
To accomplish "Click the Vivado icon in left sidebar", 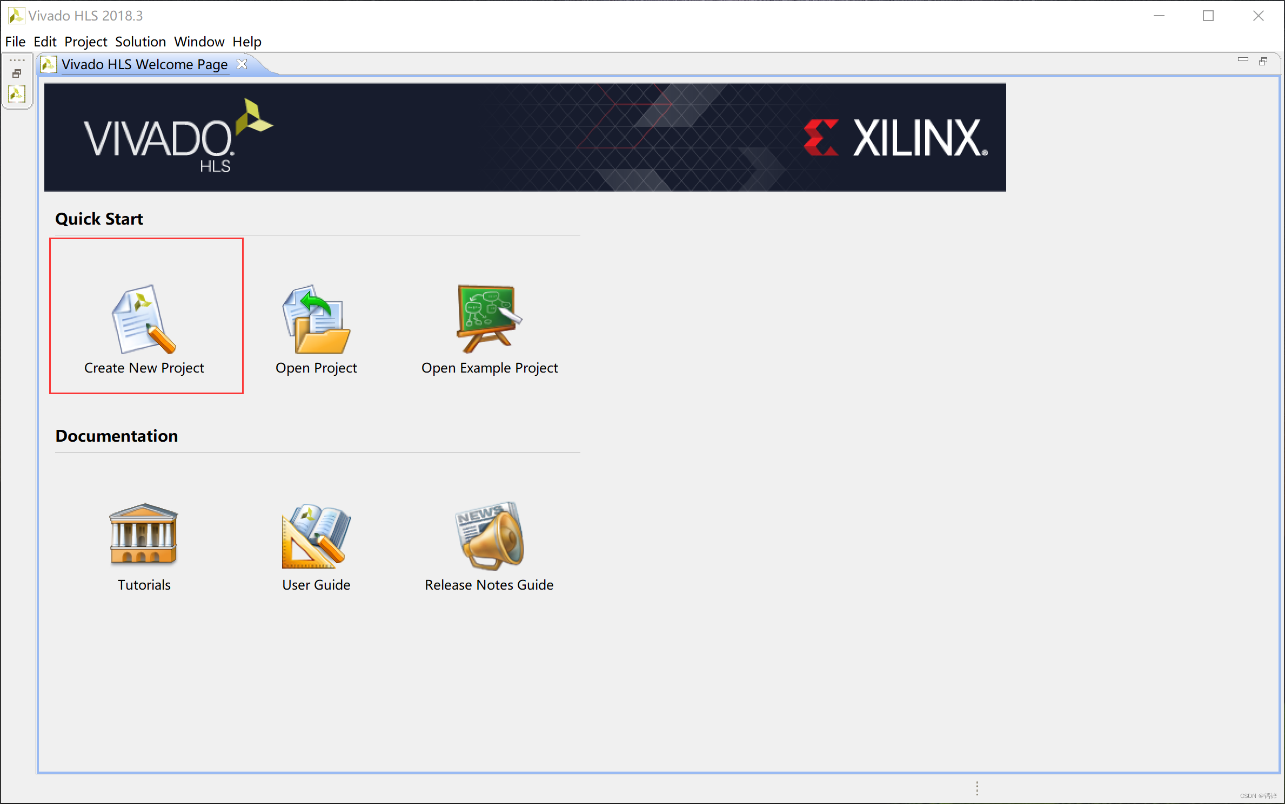I will point(17,94).
